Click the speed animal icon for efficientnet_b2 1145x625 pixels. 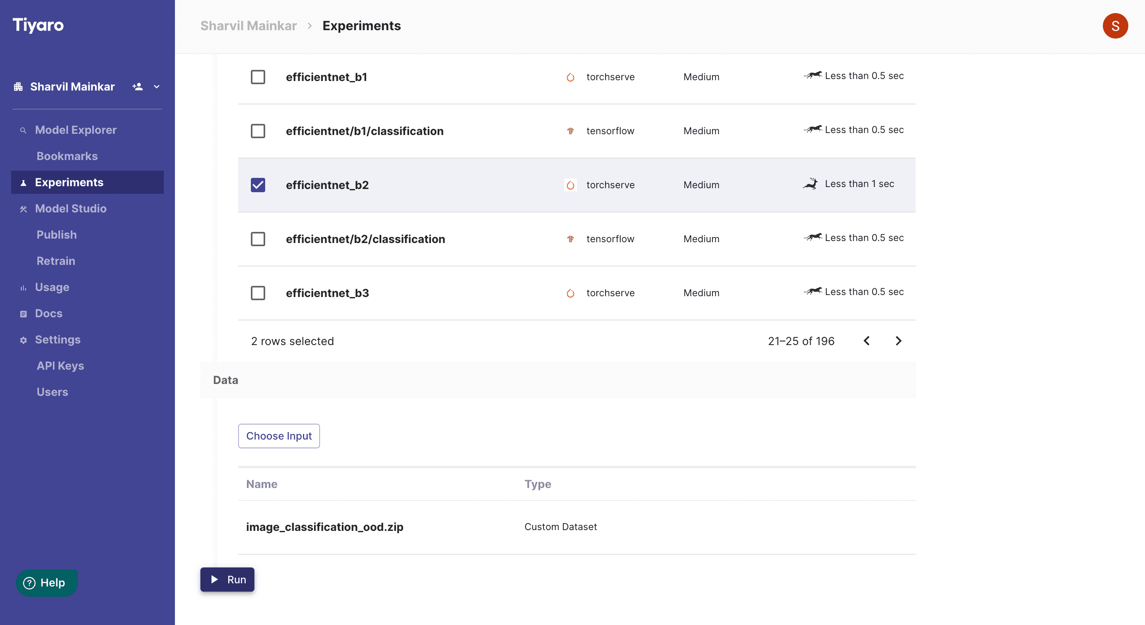pos(810,184)
